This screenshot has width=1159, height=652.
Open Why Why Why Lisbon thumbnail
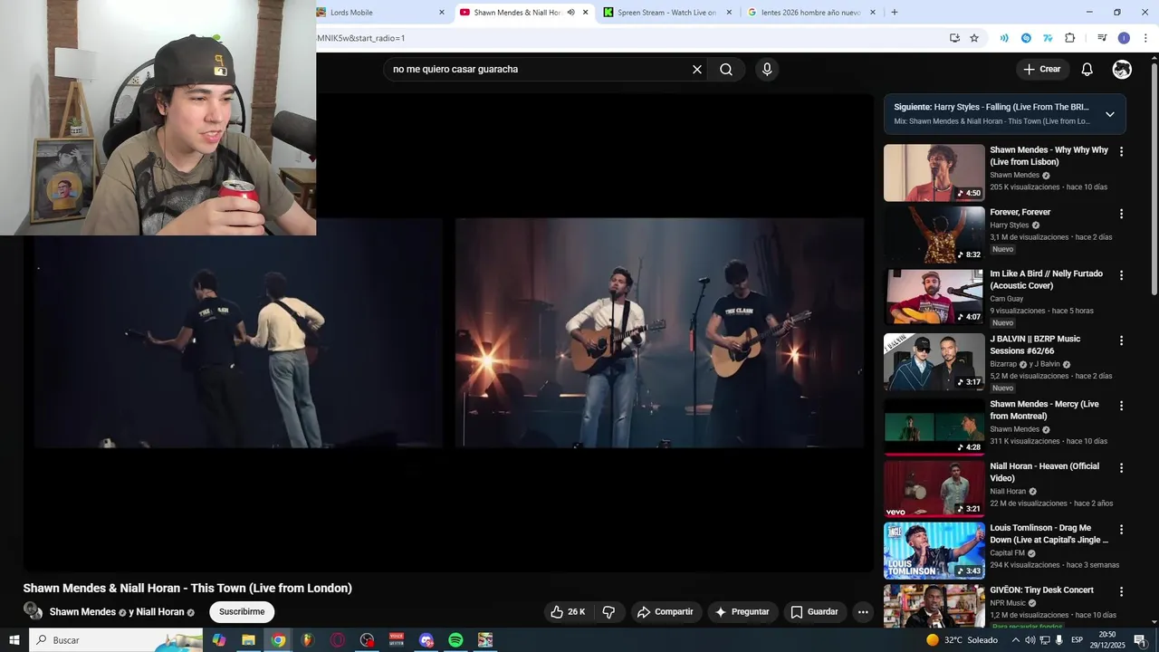934,173
